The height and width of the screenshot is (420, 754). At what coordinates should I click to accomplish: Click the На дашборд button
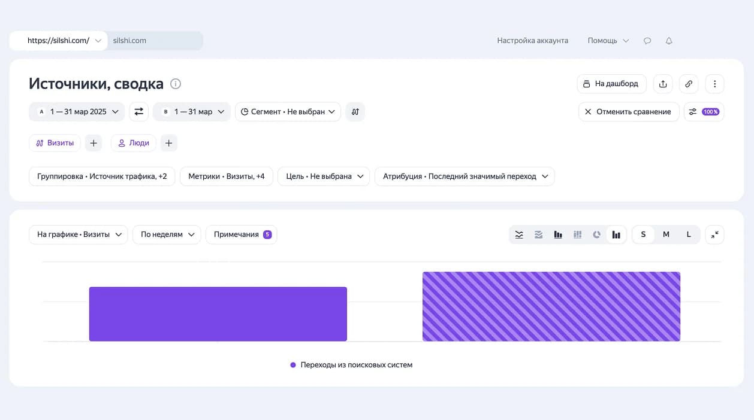[611, 84]
